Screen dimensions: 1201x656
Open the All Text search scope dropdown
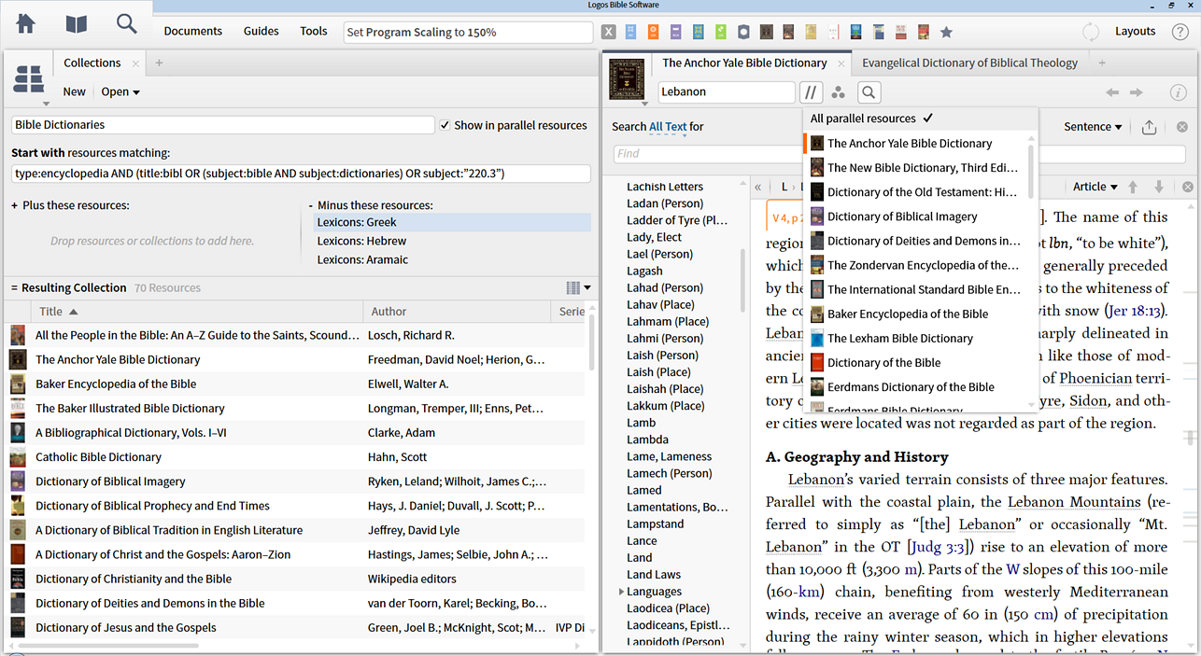pyautogui.click(x=668, y=127)
